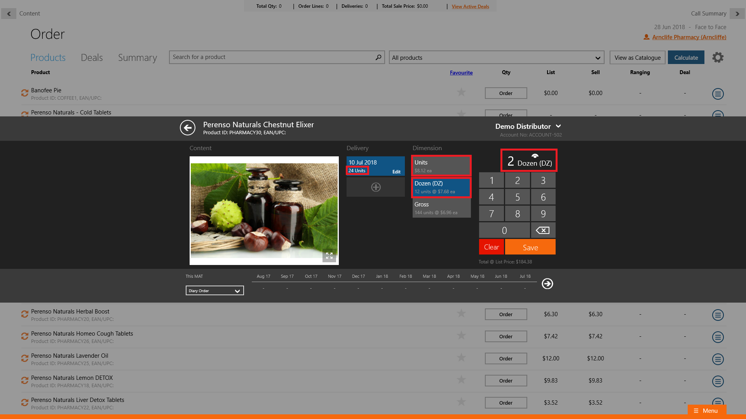The image size is (746, 419).
Task: Click the next arrow beside monthly history
Action: coord(547,284)
